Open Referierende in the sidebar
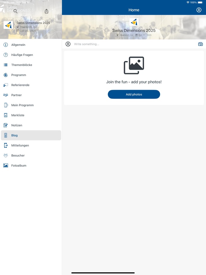 pos(31,85)
